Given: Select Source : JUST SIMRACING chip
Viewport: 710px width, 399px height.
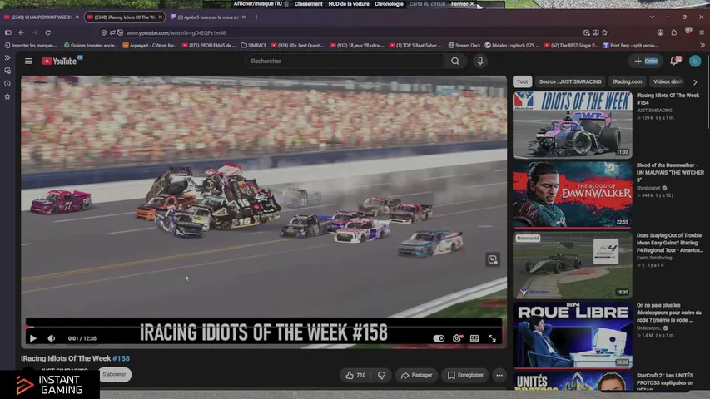Looking at the screenshot, I should click(x=570, y=82).
